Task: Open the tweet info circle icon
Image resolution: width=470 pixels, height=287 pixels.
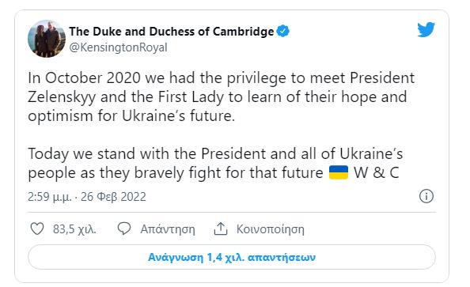Action: coord(426,197)
